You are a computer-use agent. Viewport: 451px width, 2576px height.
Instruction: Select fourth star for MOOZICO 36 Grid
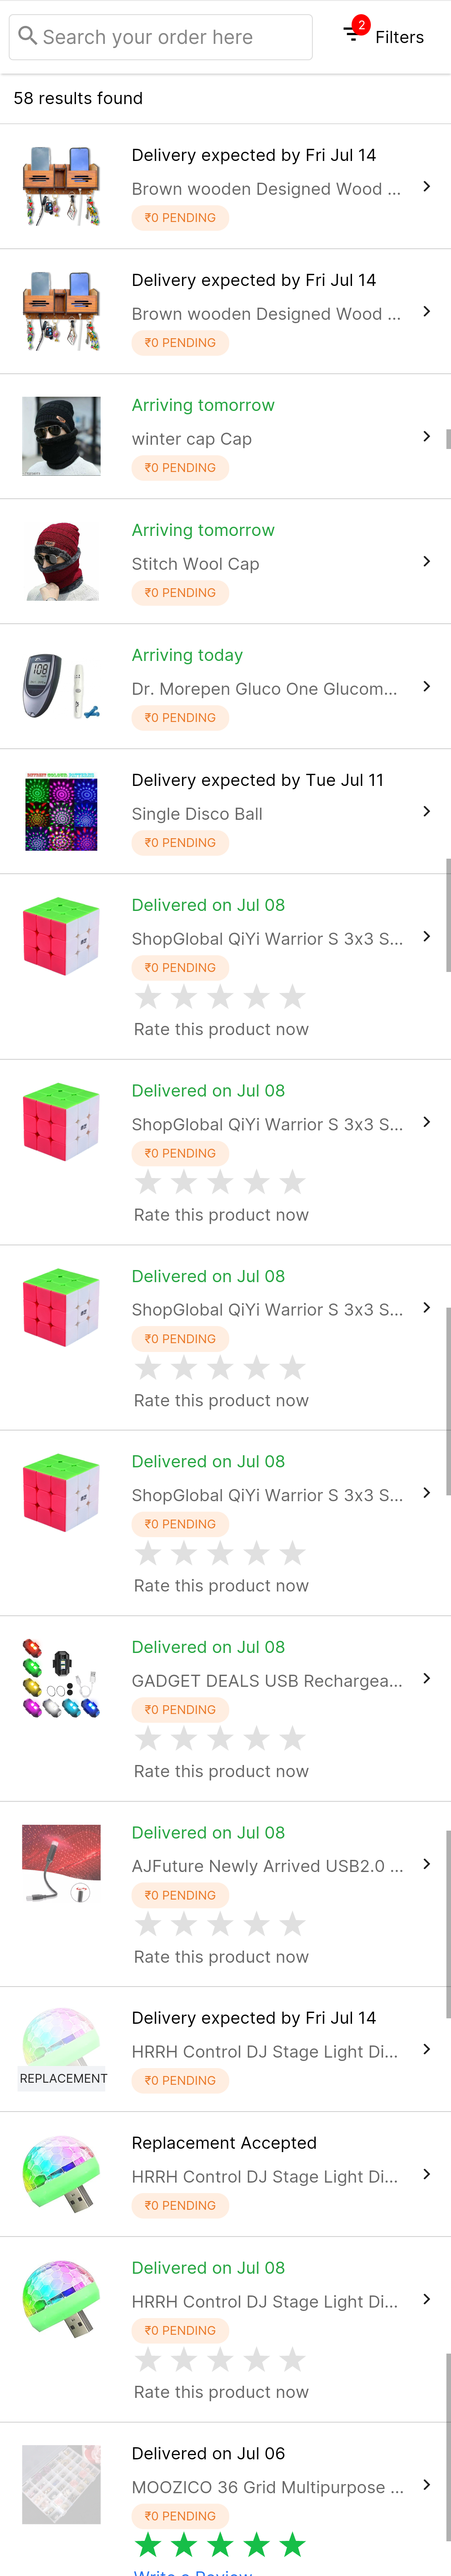[256, 2544]
